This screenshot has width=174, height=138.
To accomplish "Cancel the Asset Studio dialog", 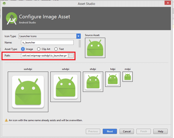I will [127, 131].
